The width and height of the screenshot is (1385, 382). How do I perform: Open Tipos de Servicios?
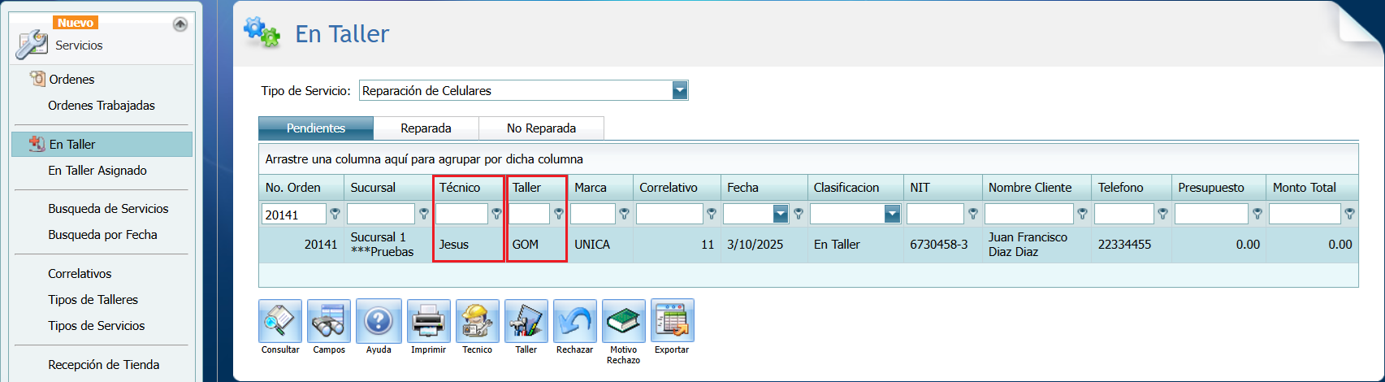click(x=96, y=325)
